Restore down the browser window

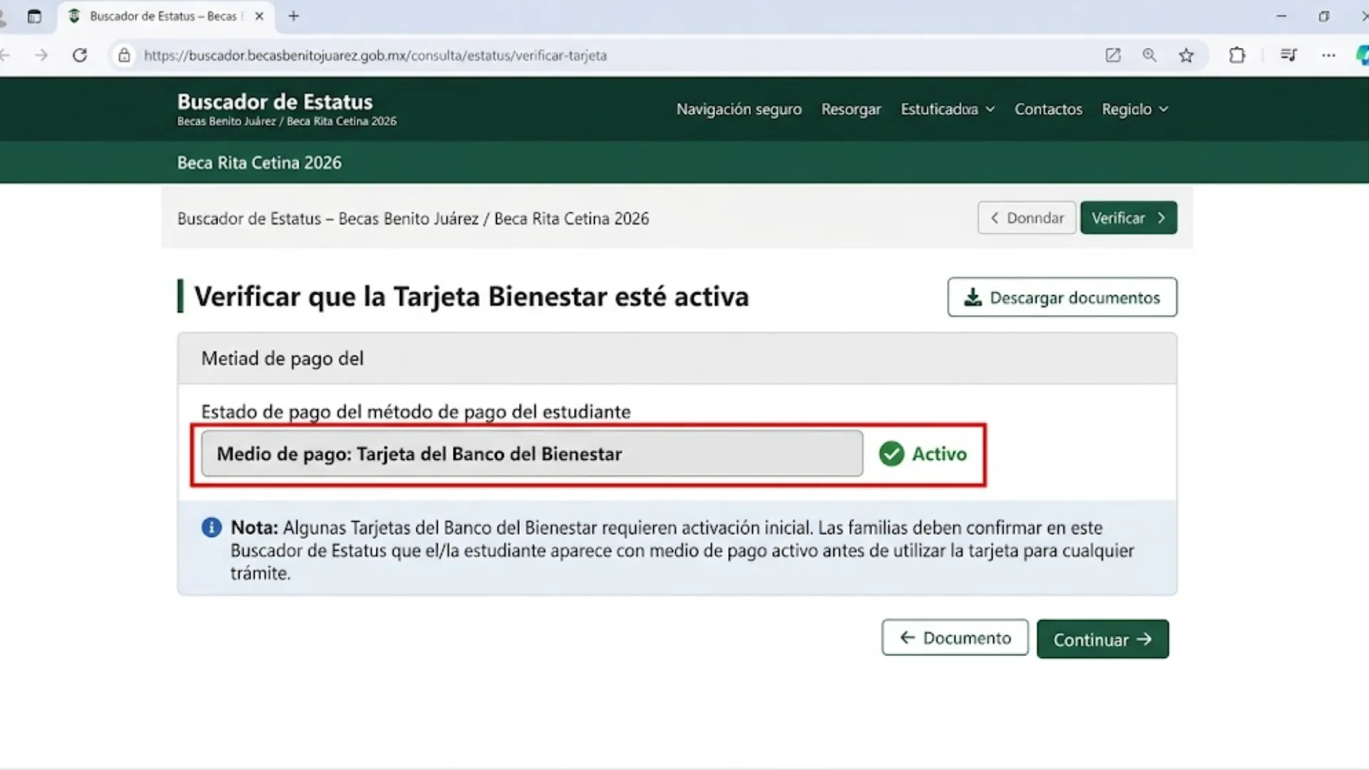point(1324,16)
